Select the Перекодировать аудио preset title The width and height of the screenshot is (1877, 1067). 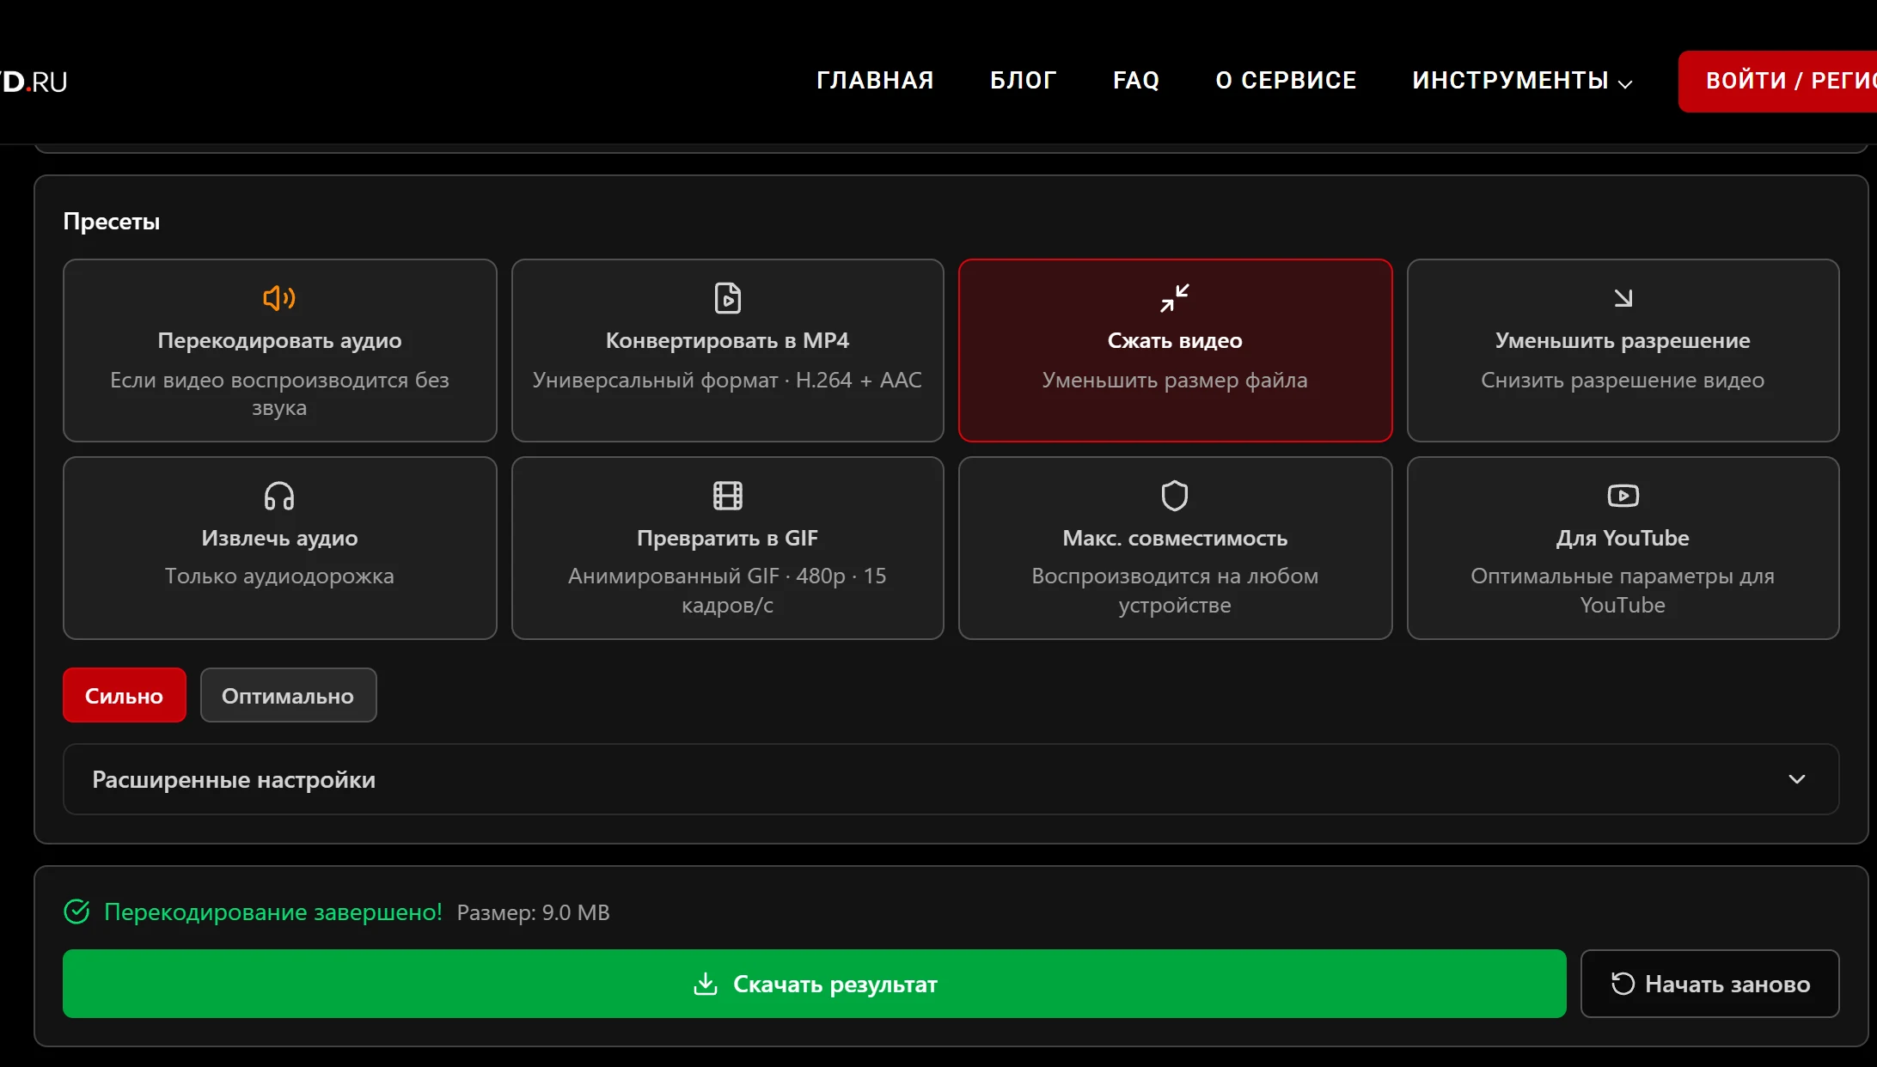click(x=279, y=340)
